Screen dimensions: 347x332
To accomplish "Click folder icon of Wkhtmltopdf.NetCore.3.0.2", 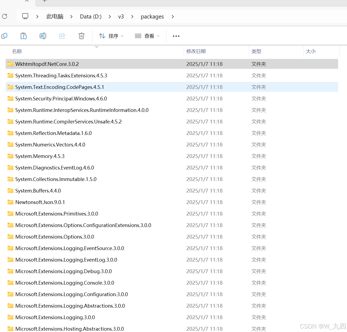I will [x=10, y=64].
